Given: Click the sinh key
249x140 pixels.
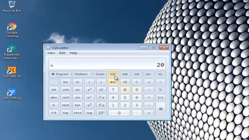Looking at the screenshot, I should [x=66, y=90].
